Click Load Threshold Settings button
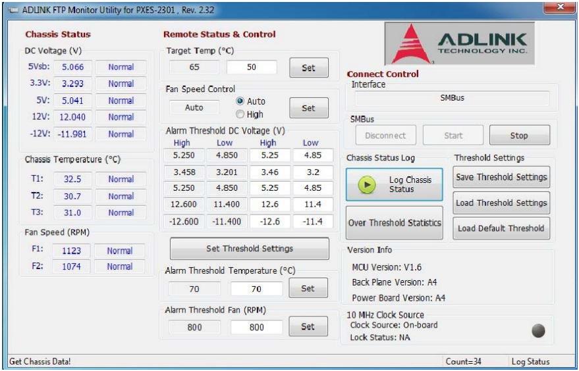The image size is (579, 371). tap(501, 203)
